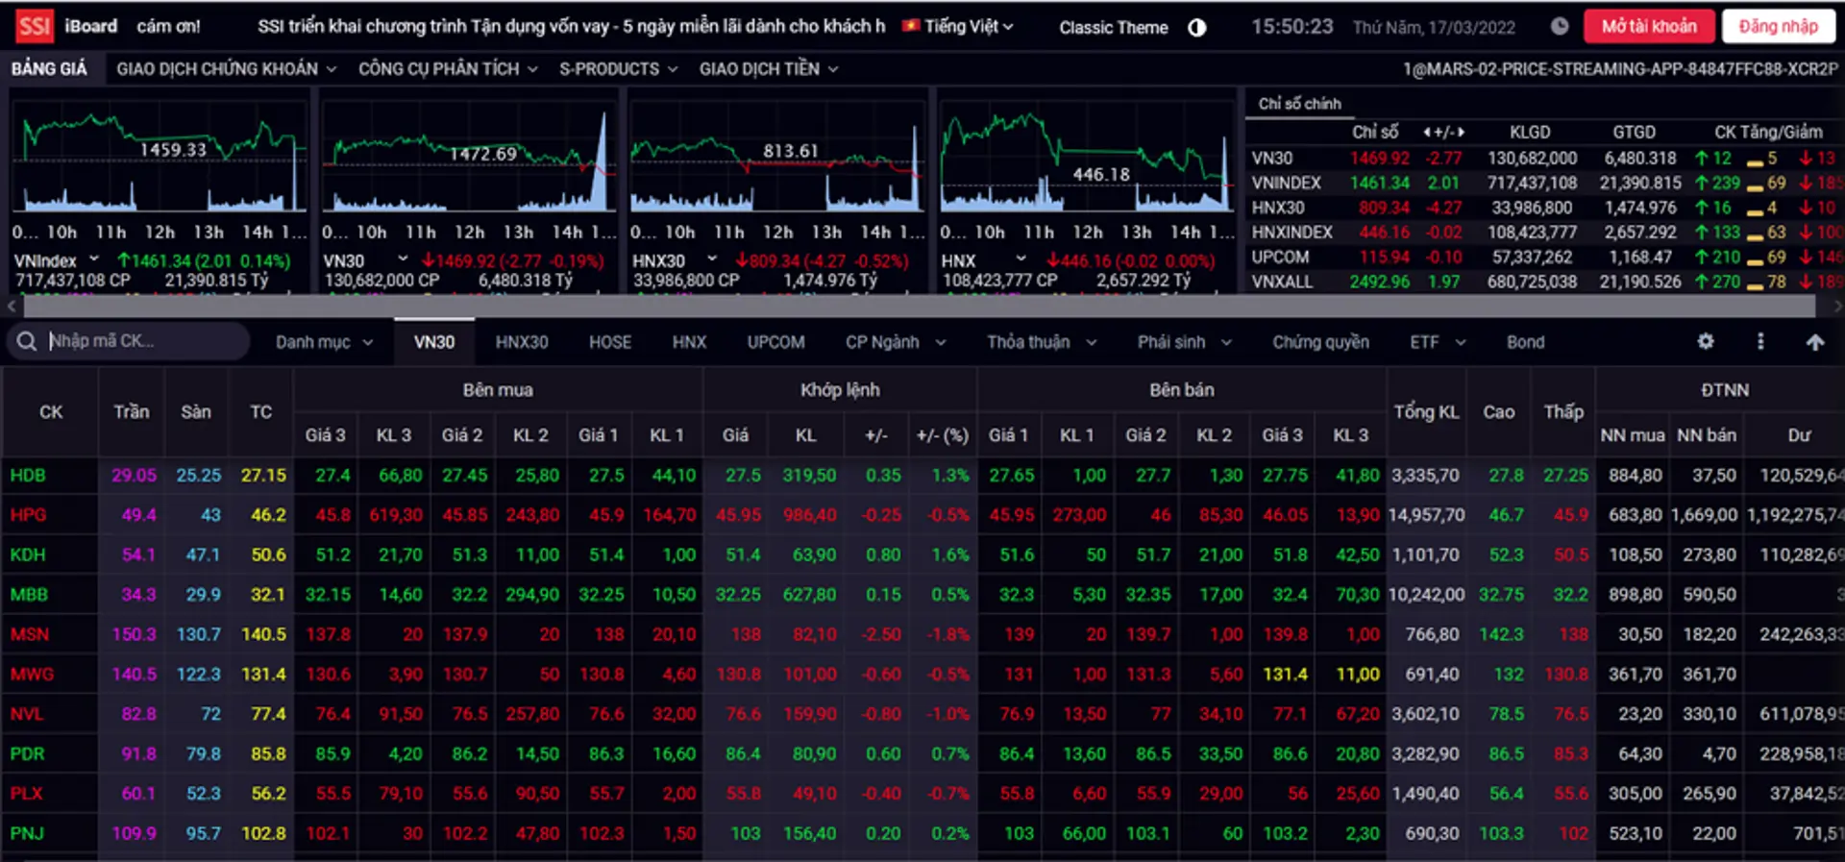Viewport: 1845px width, 862px height.
Task: Switch to UPCOM tab
Action: tap(775, 342)
